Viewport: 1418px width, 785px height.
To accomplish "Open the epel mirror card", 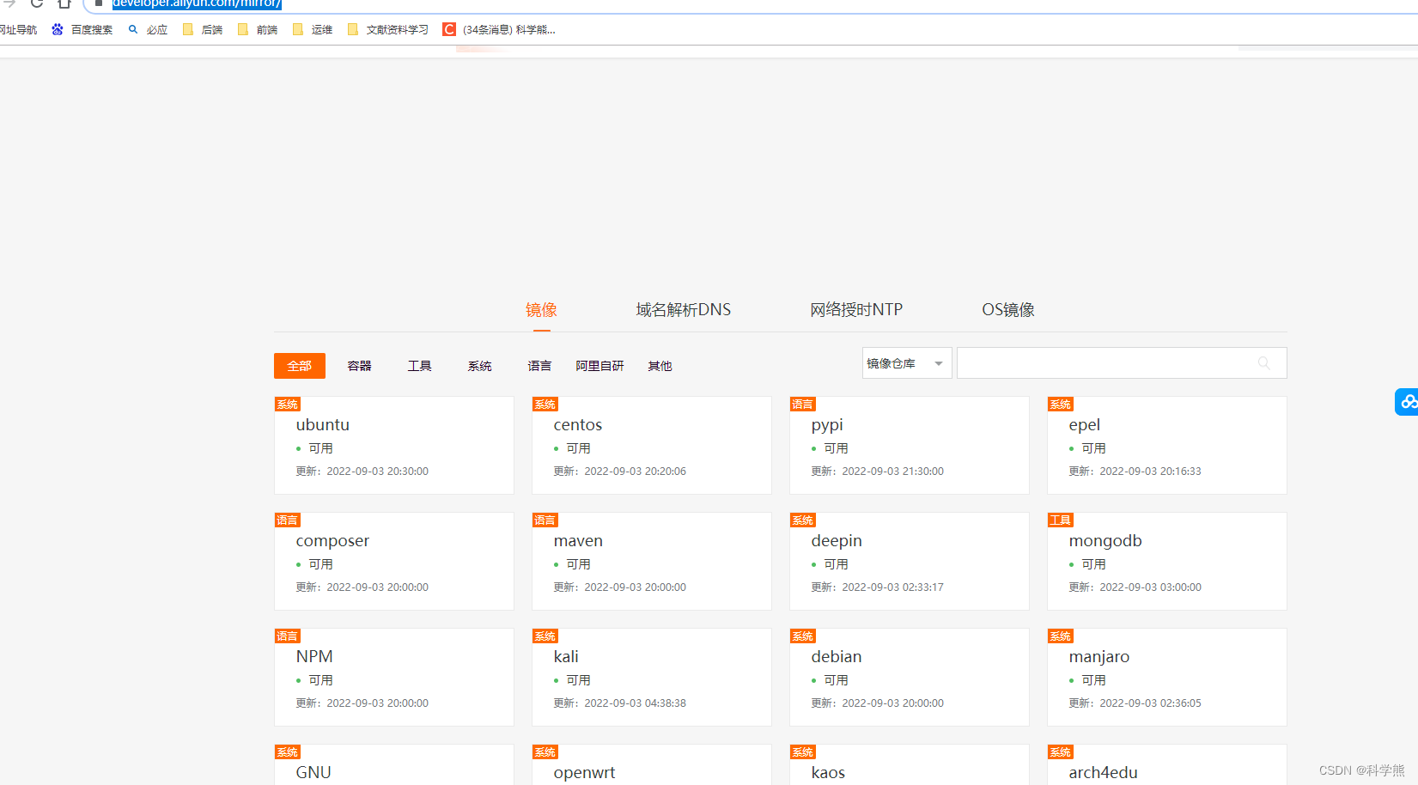I will coord(1167,445).
